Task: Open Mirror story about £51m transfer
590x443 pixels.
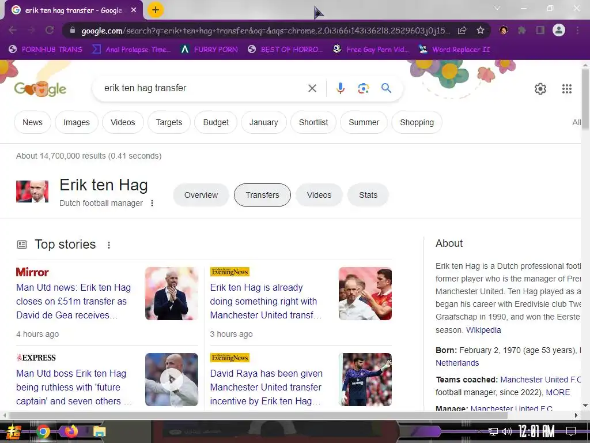Action: point(74,301)
